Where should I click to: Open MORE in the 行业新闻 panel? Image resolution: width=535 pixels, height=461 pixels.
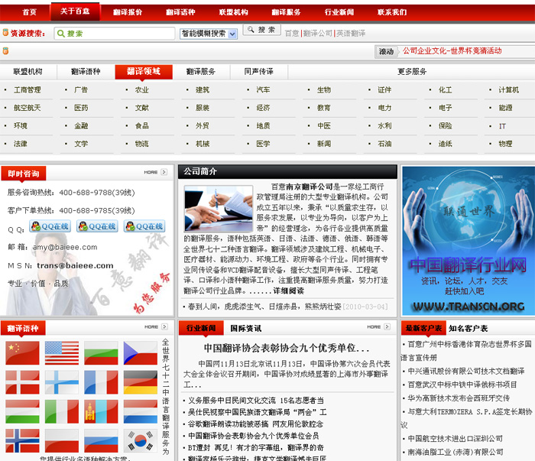(x=378, y=326)
